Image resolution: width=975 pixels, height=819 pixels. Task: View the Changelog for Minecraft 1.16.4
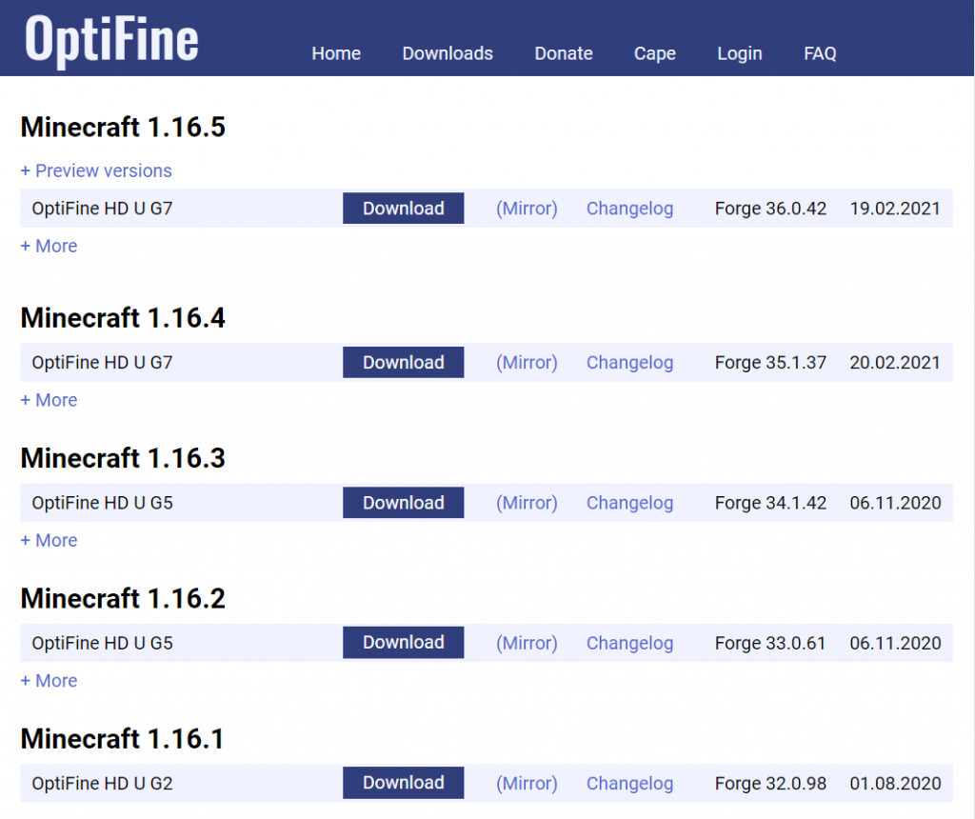(630, 363)
